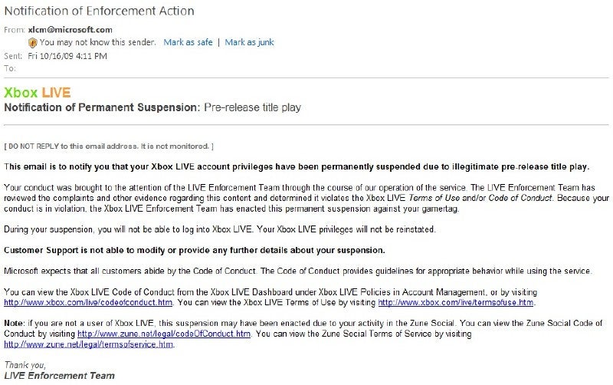Click the Xbox LIVE logo heading
613x385 pixels.
(38, 93)
